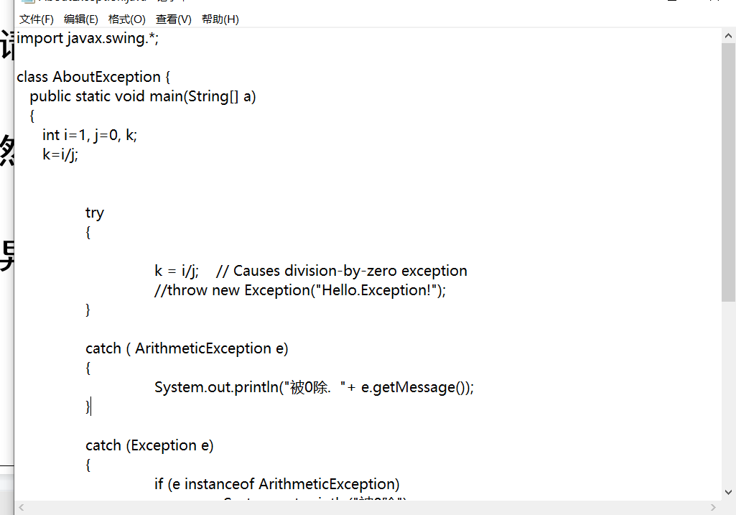736x515 pixels.
Task: Open the 编辑(E) menu
Action: [81, 19]
